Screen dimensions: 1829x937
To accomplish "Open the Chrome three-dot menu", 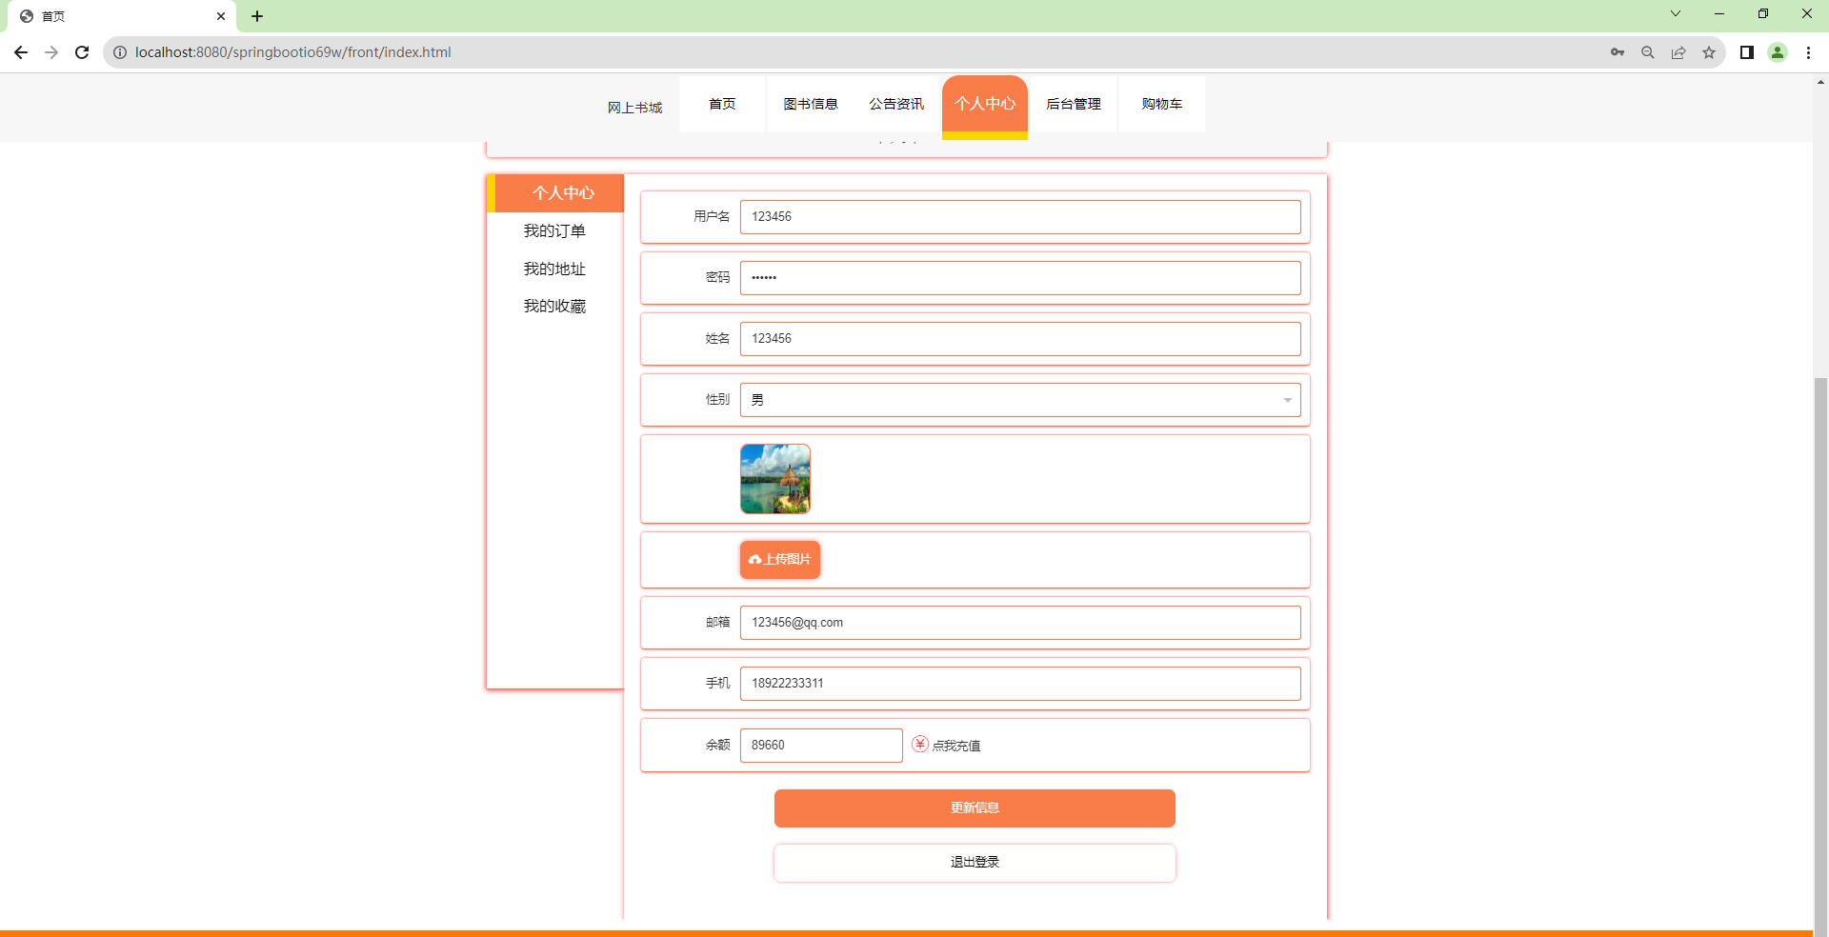I will click(x=1809, y=52).
